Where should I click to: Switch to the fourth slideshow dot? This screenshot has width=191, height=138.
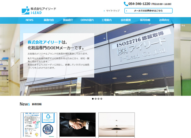pyautogui.click(x=101, y=99)
